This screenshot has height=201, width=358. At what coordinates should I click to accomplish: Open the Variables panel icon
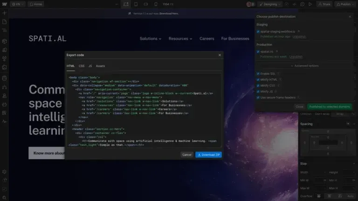click(4, 50)
